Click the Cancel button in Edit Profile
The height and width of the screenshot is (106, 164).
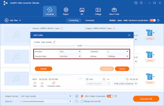pos(122,69)
